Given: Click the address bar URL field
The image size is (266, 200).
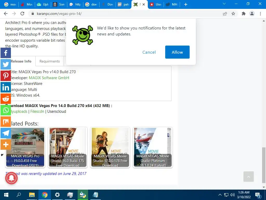Looking at the screenshot, I should 125,14.
